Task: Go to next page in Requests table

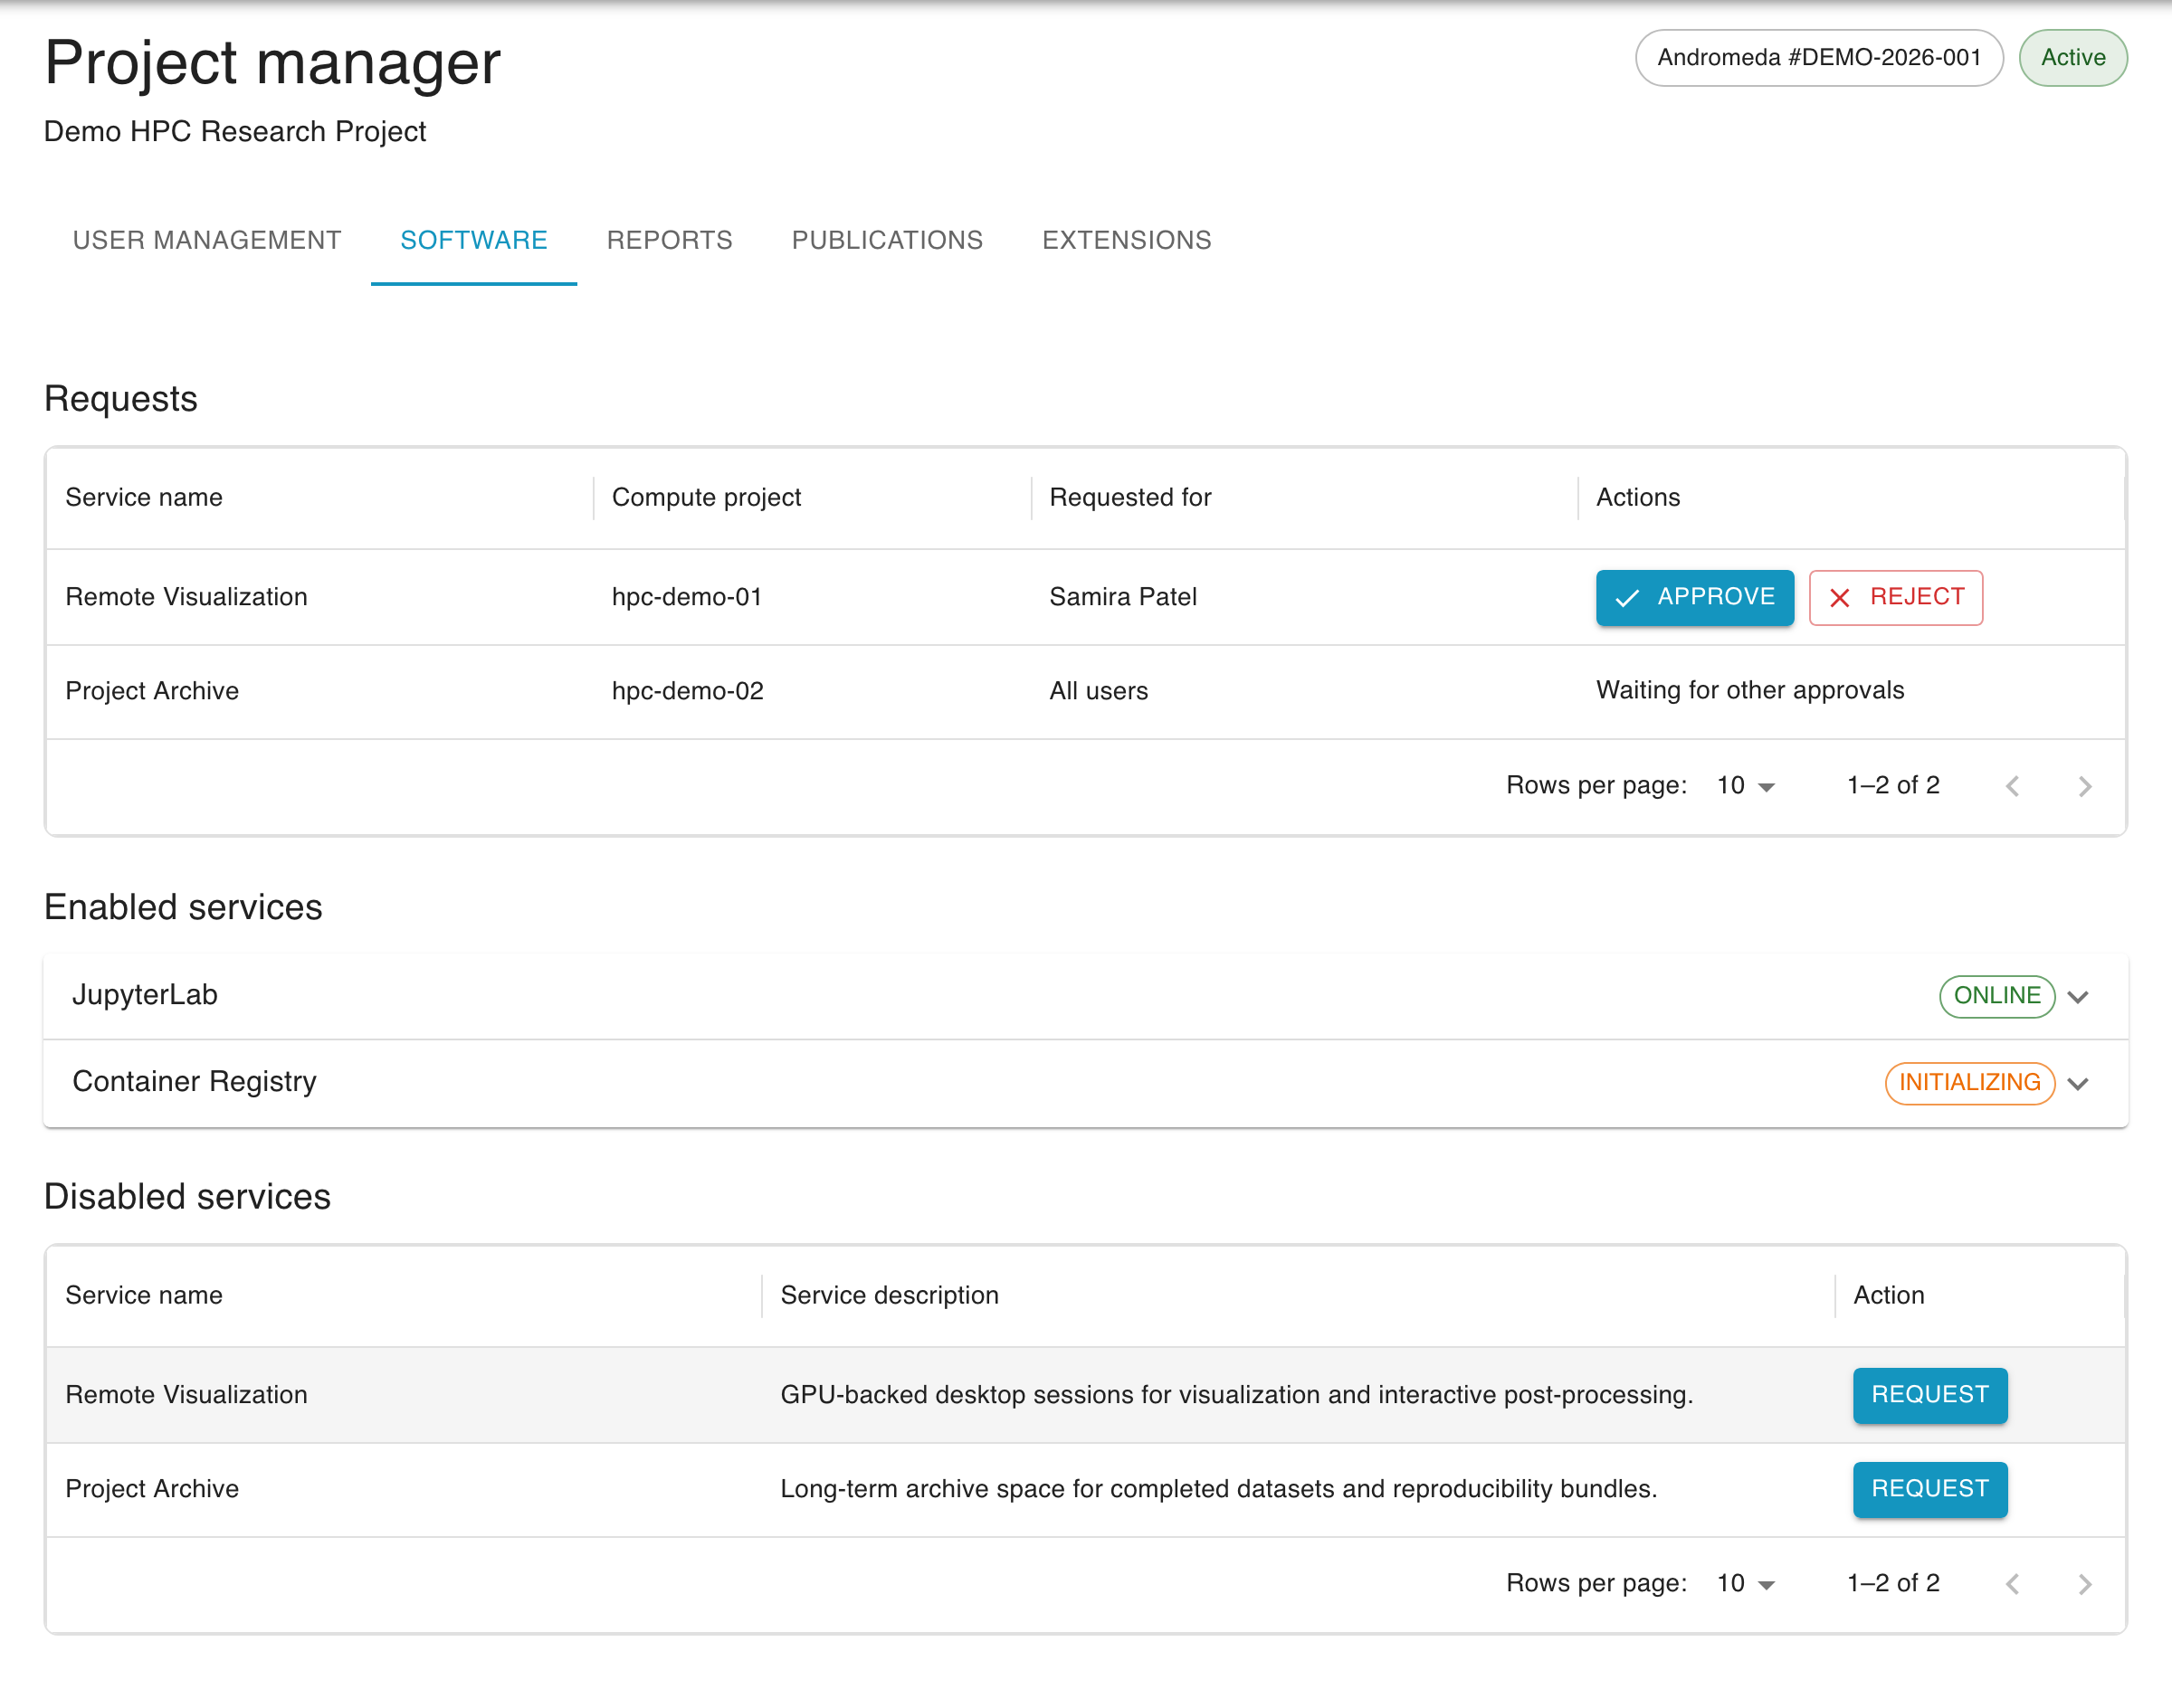Action: tap(2085, 786)
